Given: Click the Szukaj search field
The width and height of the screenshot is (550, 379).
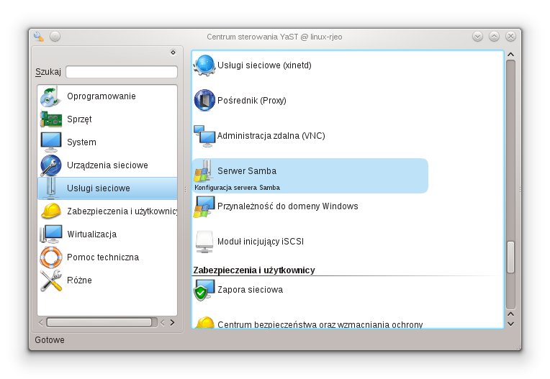Looking at the screenshot, I should point(121,72).
